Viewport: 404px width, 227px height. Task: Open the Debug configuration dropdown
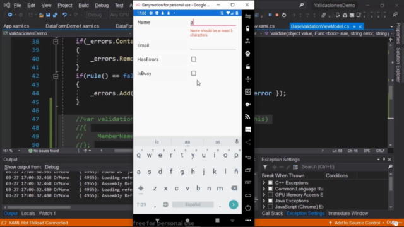97,15
